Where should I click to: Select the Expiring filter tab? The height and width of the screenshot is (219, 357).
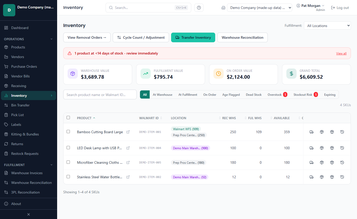[330, 95]
